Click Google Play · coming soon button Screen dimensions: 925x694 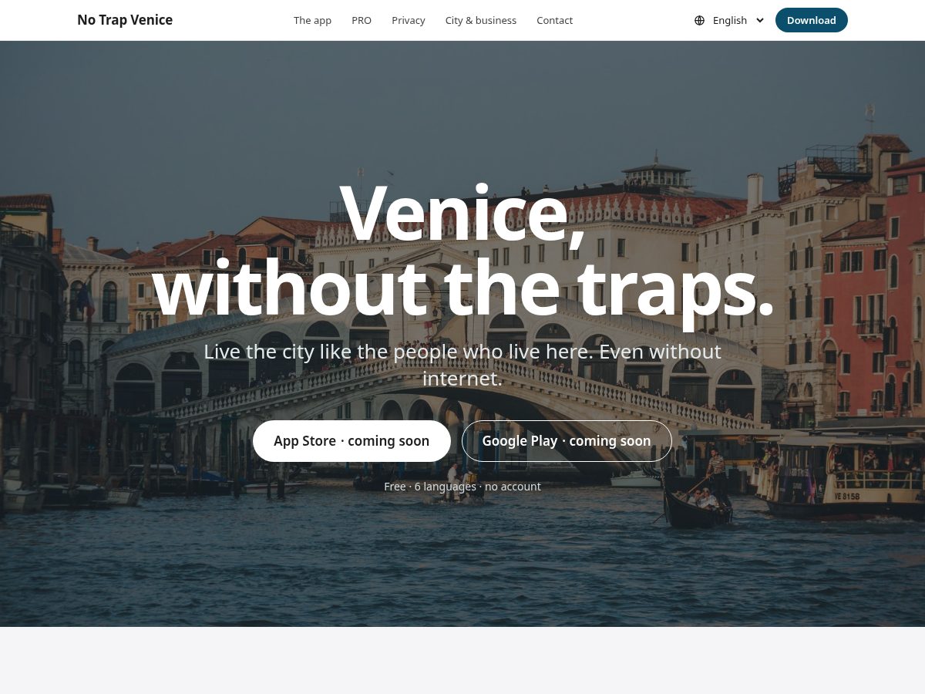click(x=567, y=441)
